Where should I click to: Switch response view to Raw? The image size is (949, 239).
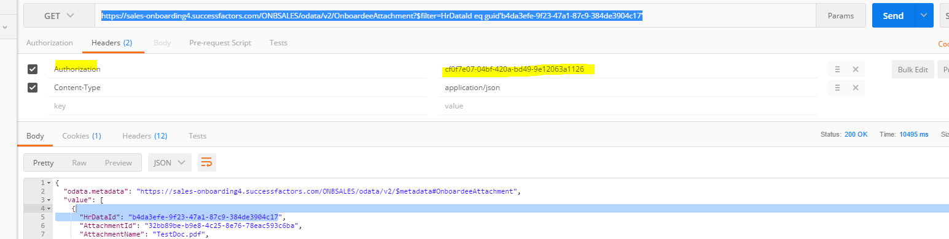(x=79, y=162)
